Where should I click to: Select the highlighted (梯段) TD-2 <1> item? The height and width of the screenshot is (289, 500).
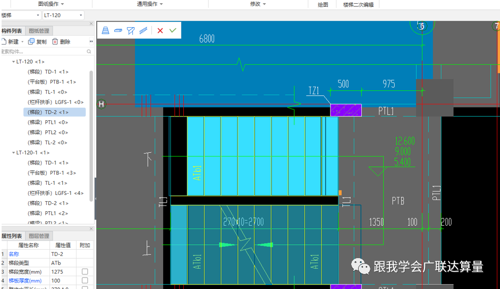(x=55, y=112)
